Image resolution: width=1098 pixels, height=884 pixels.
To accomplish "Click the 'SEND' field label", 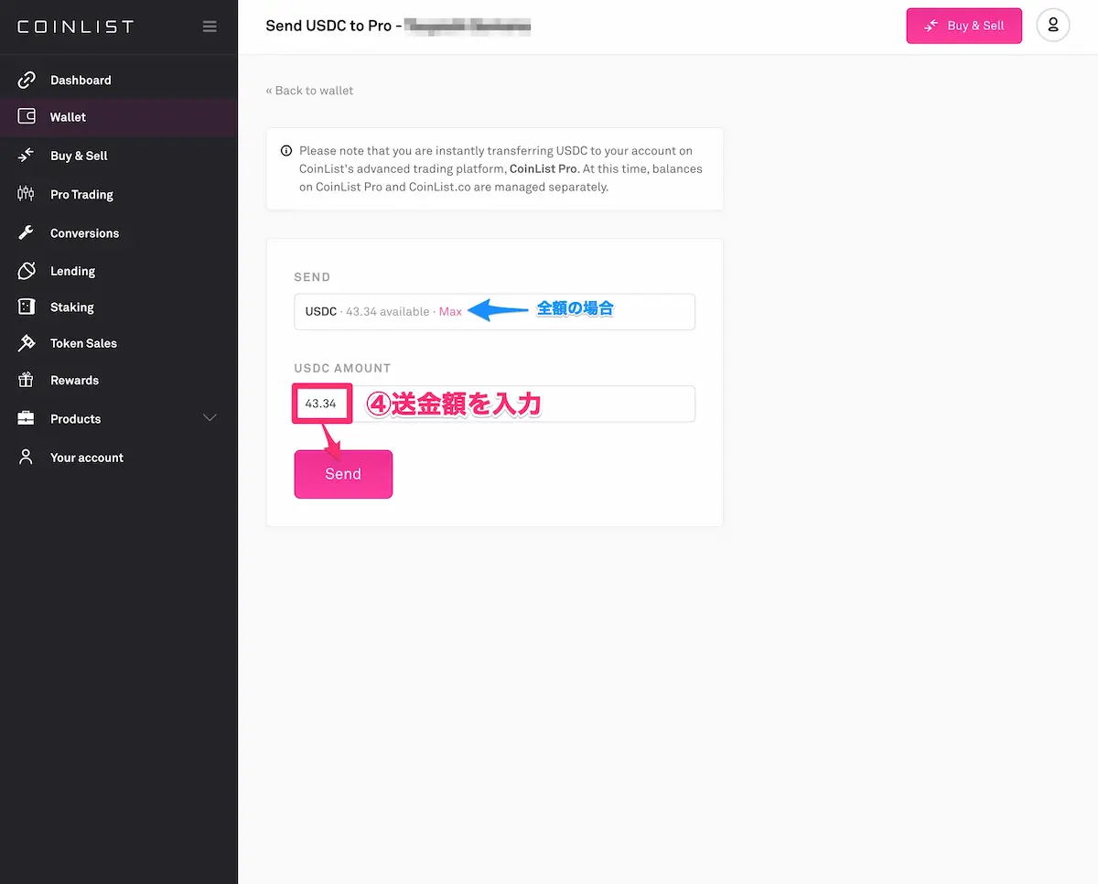I will (312, 276).
